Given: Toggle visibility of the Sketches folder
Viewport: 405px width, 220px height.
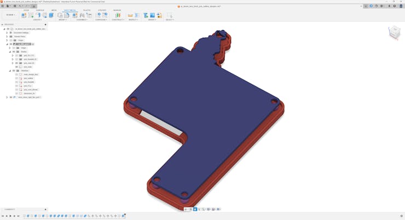Looking at the screenshot, I should click(13, 71).
